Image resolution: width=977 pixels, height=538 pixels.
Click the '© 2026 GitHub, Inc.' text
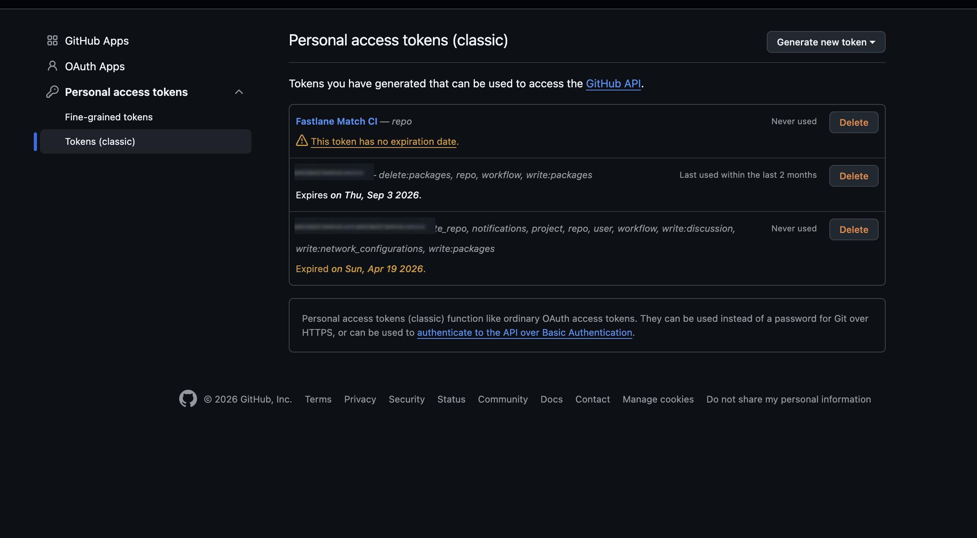(x=248, y=399)
